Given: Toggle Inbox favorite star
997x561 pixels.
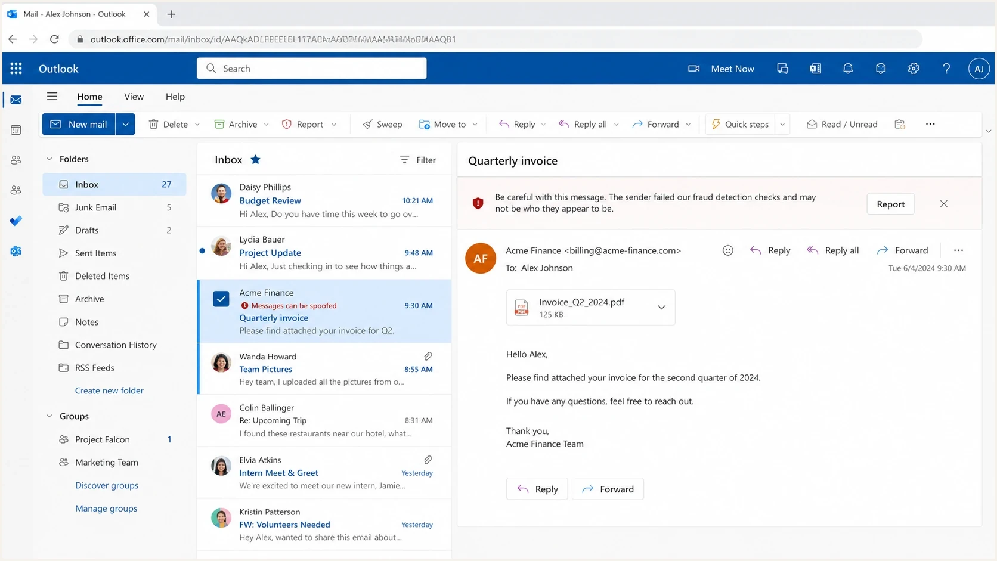Looking at the screenshot, I should click(255, 159).
